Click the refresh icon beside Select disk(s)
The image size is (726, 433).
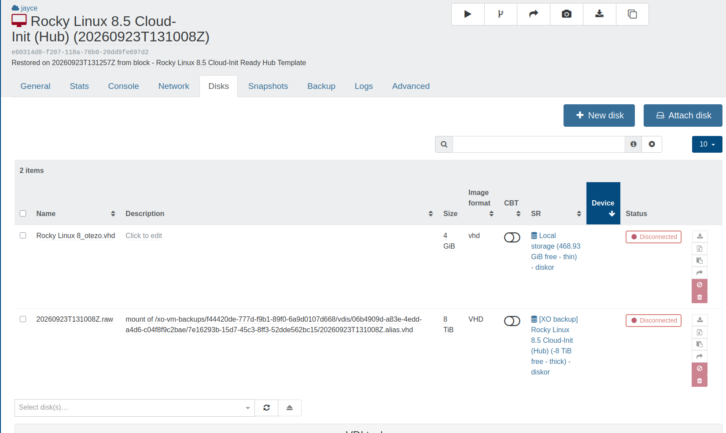pyautogui.click(x=266, y=408)
